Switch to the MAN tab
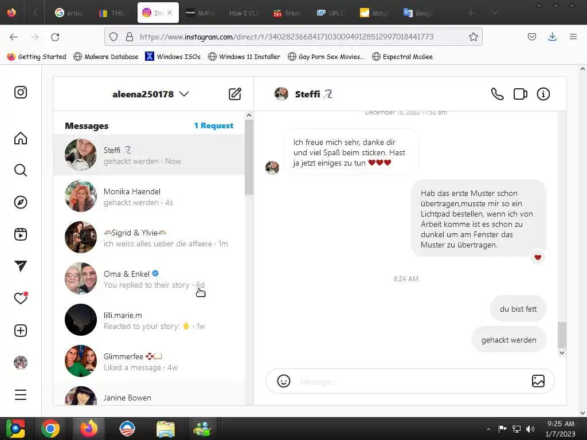Viewport: 587px width, 440px height. click(200, 13)
